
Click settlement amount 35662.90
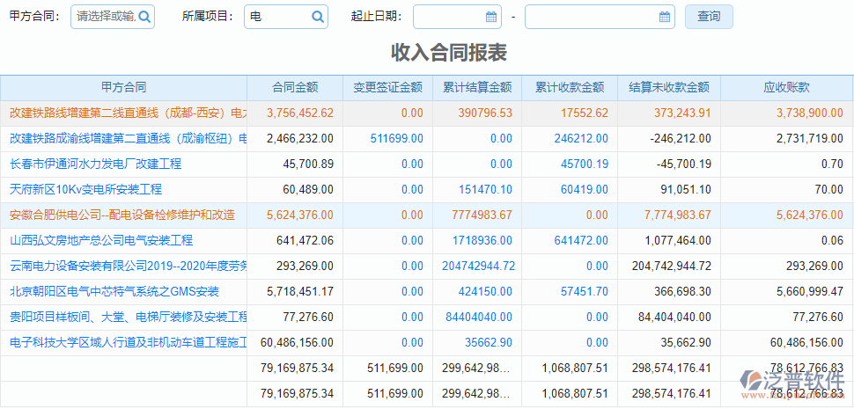(x=489, y=342)
